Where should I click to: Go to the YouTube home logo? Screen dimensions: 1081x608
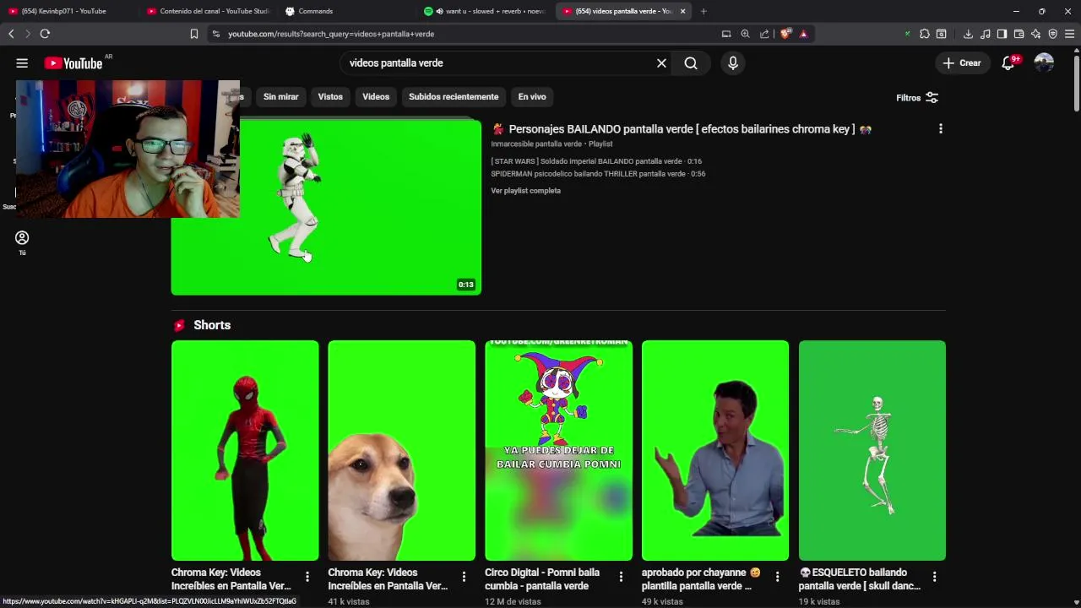[x=73, y=63]
